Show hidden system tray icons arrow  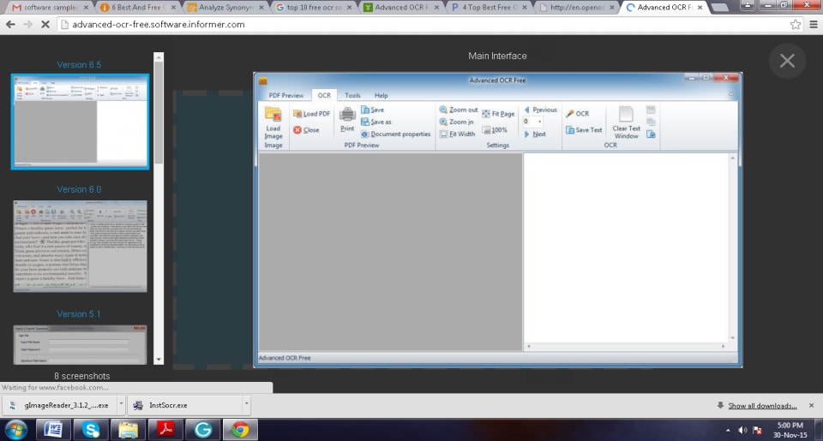[x=728, y=431]
